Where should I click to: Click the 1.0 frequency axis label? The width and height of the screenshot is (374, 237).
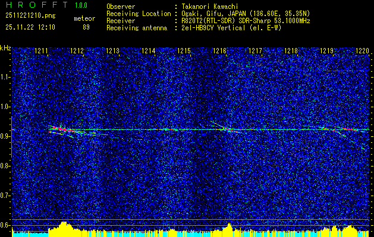click(x=4, y=107)
